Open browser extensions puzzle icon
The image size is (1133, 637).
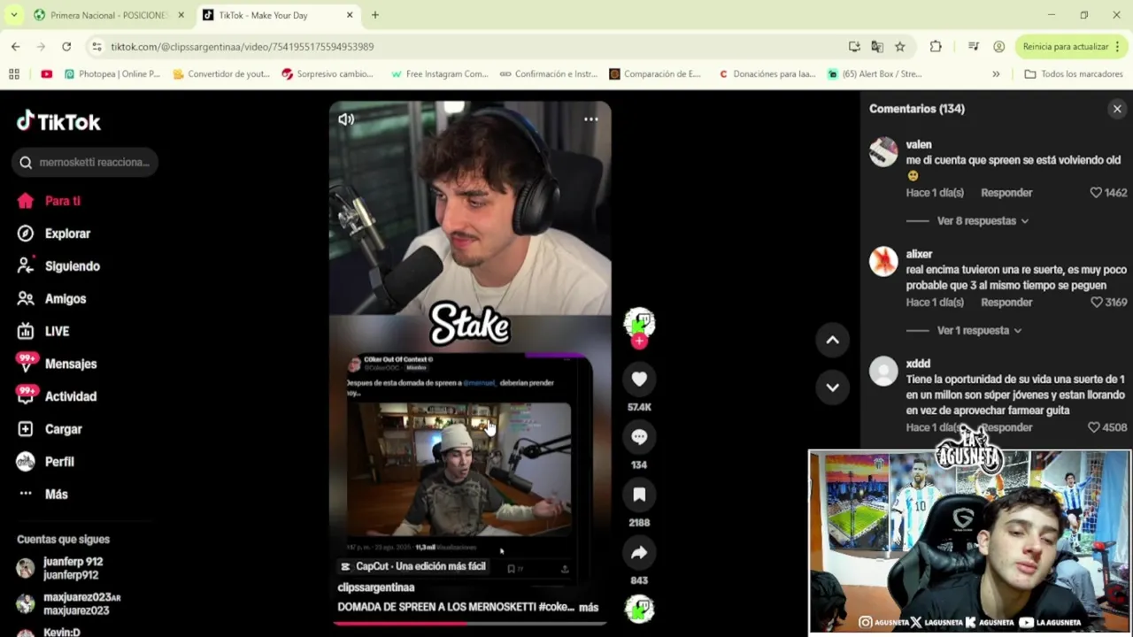click(x=936, y=47)
